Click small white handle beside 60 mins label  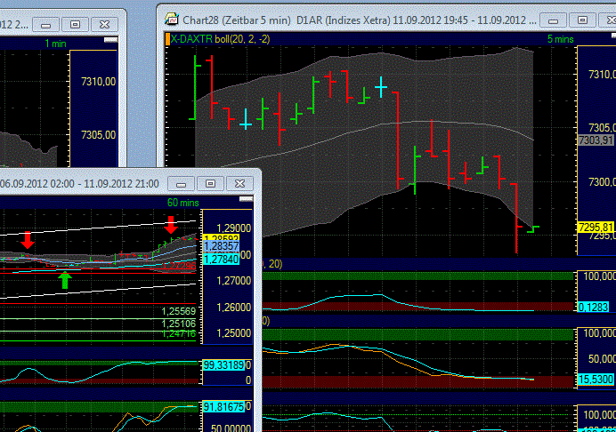click(x=246, y=199)
